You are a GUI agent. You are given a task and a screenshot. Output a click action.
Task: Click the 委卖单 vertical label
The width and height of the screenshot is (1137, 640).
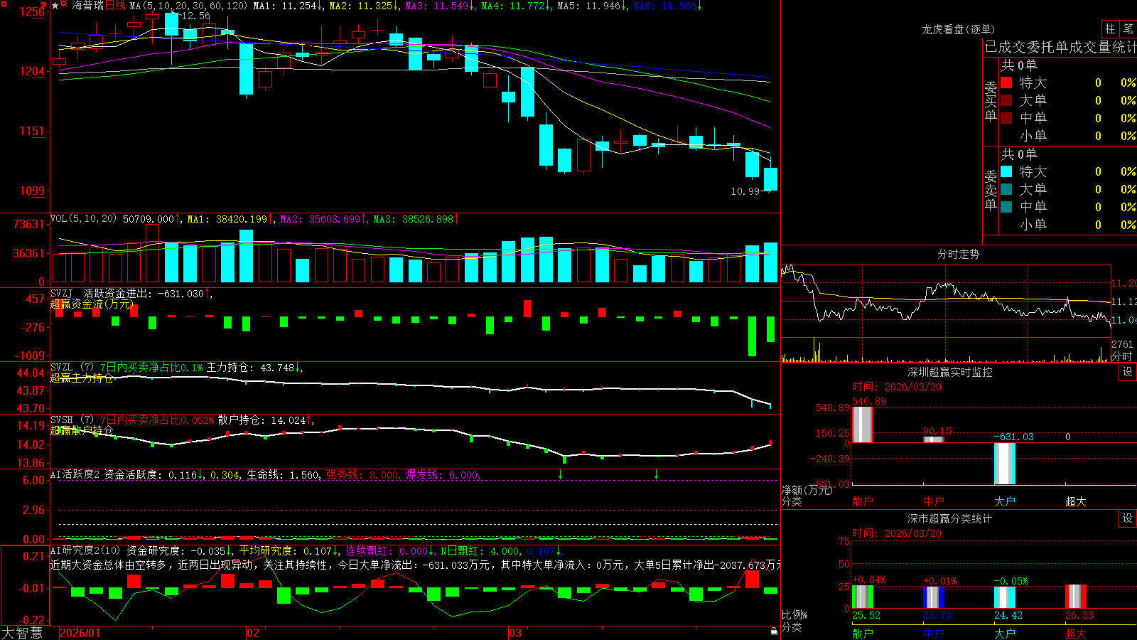[x=991, y=190]
